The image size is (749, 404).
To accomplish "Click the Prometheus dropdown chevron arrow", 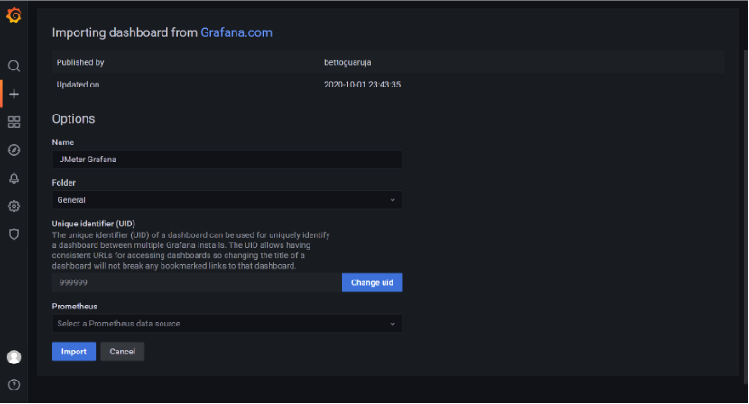I will click(393, 325).
